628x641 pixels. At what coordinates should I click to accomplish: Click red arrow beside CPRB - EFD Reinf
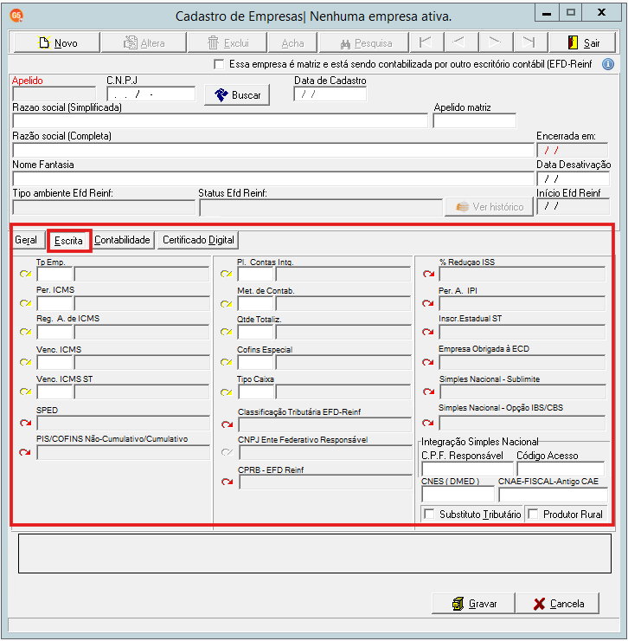tap(227, 482)
